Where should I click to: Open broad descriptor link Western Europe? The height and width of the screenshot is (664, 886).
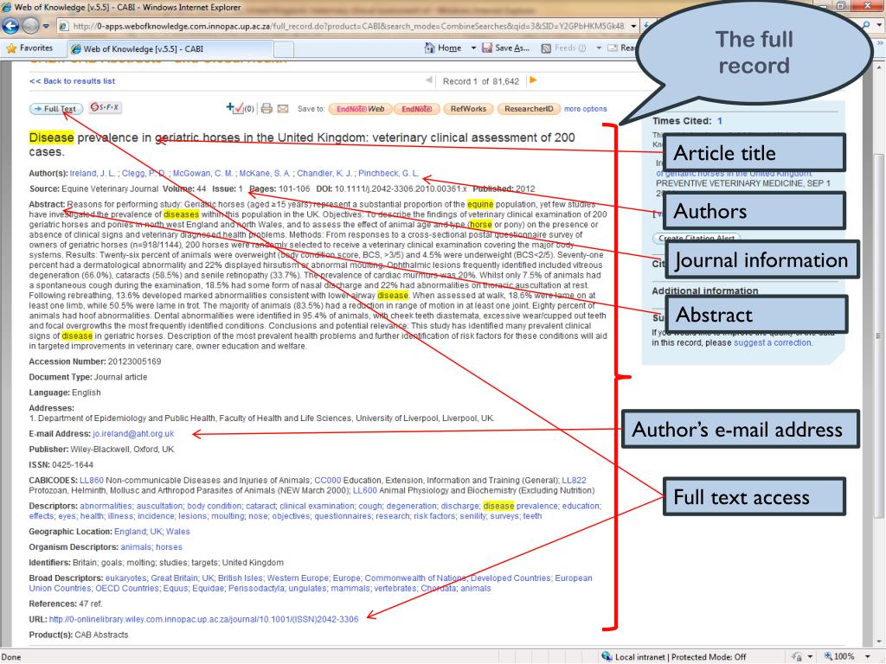(298, 578)
